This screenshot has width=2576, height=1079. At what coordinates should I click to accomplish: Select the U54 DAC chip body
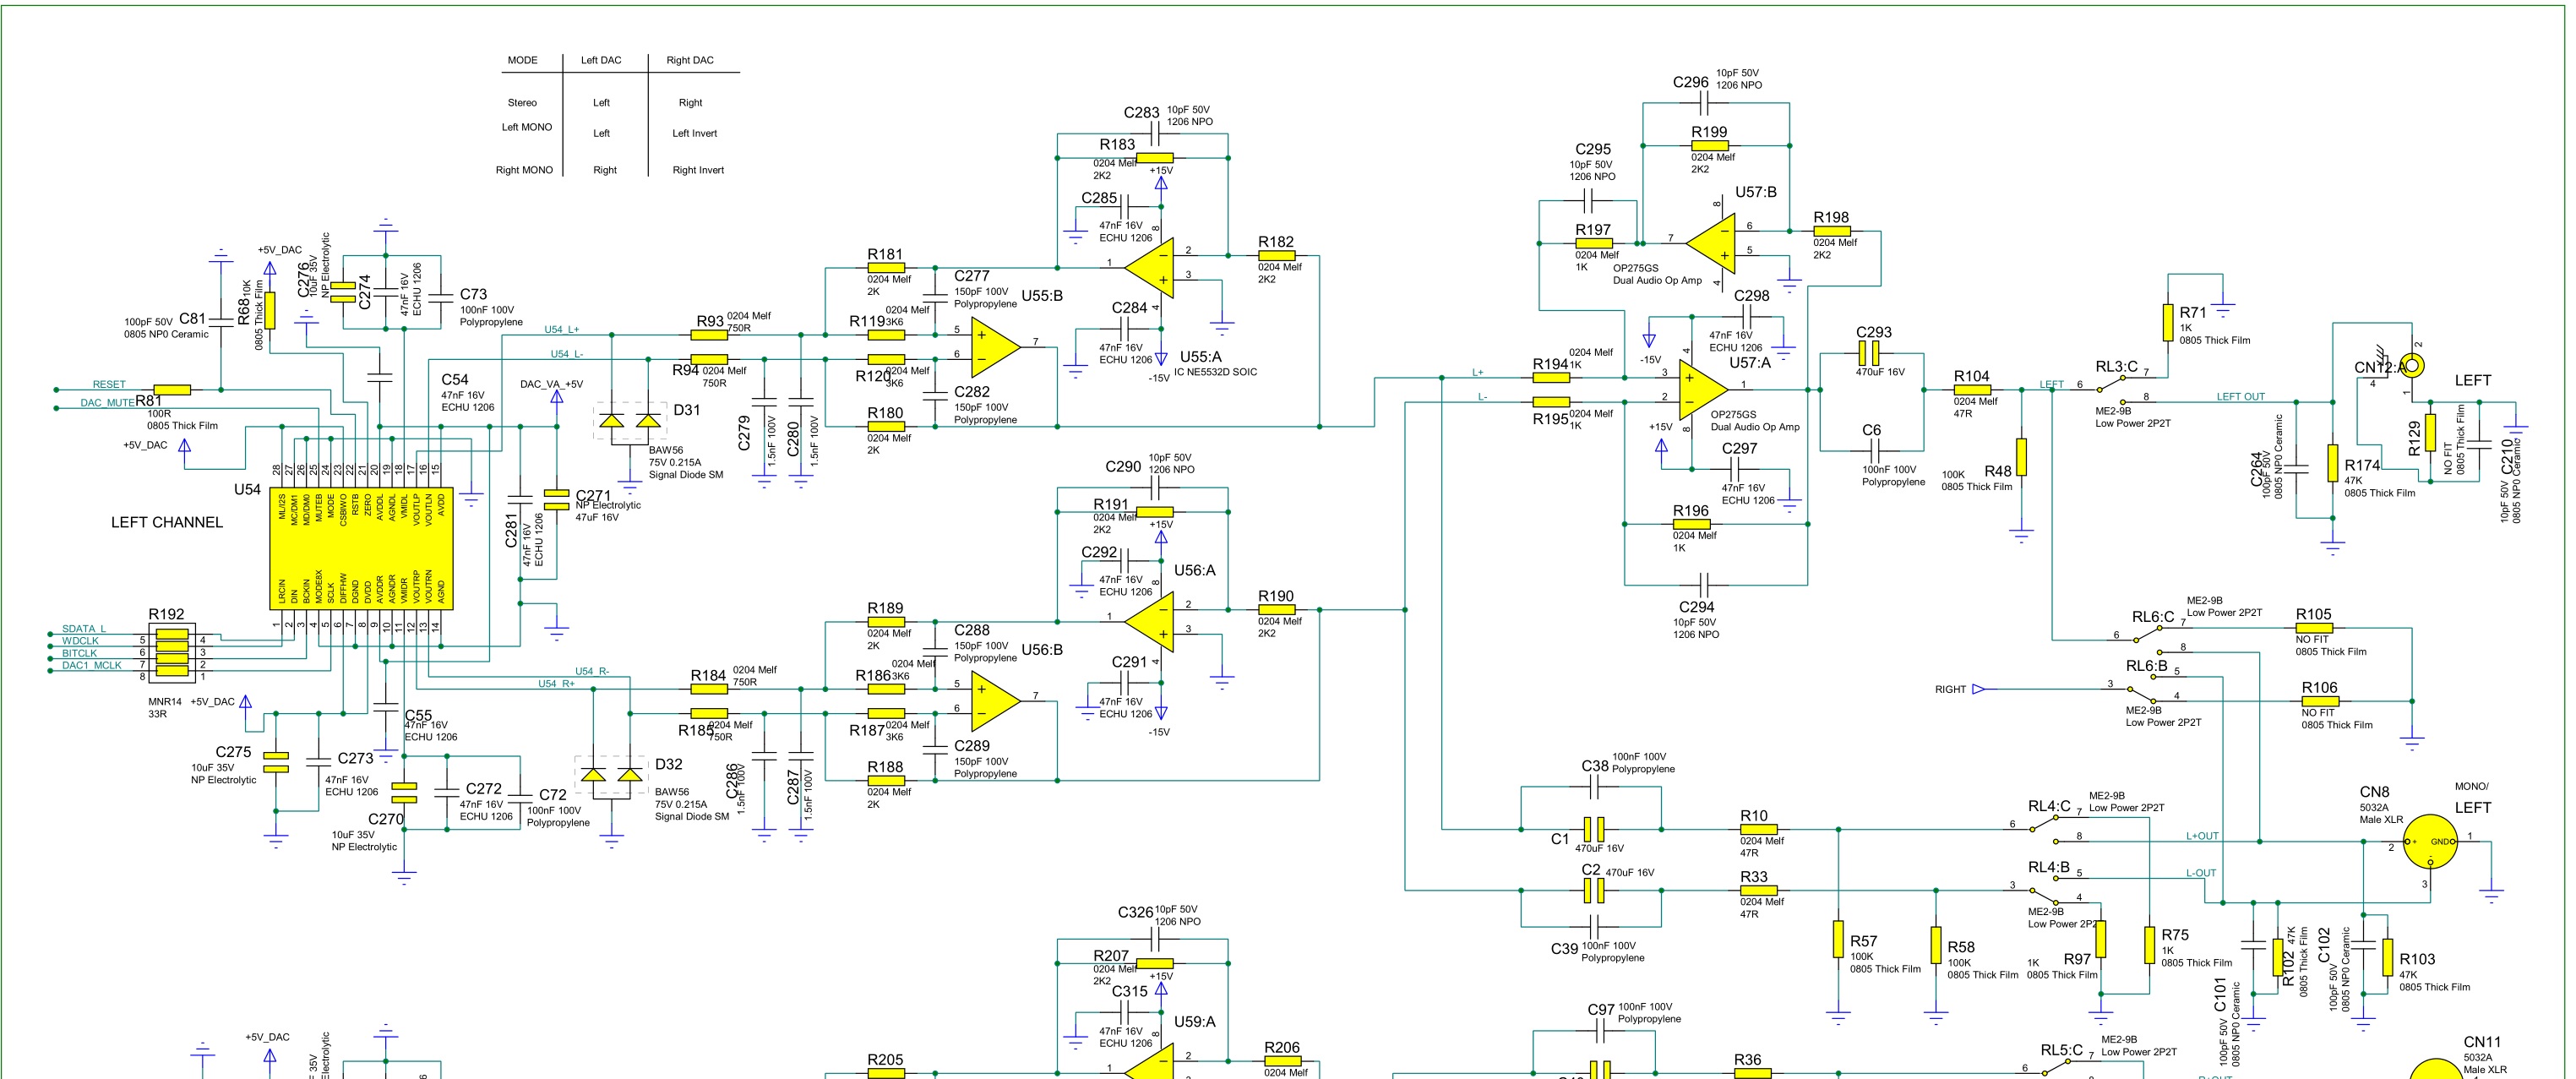(x=361, y=548)
